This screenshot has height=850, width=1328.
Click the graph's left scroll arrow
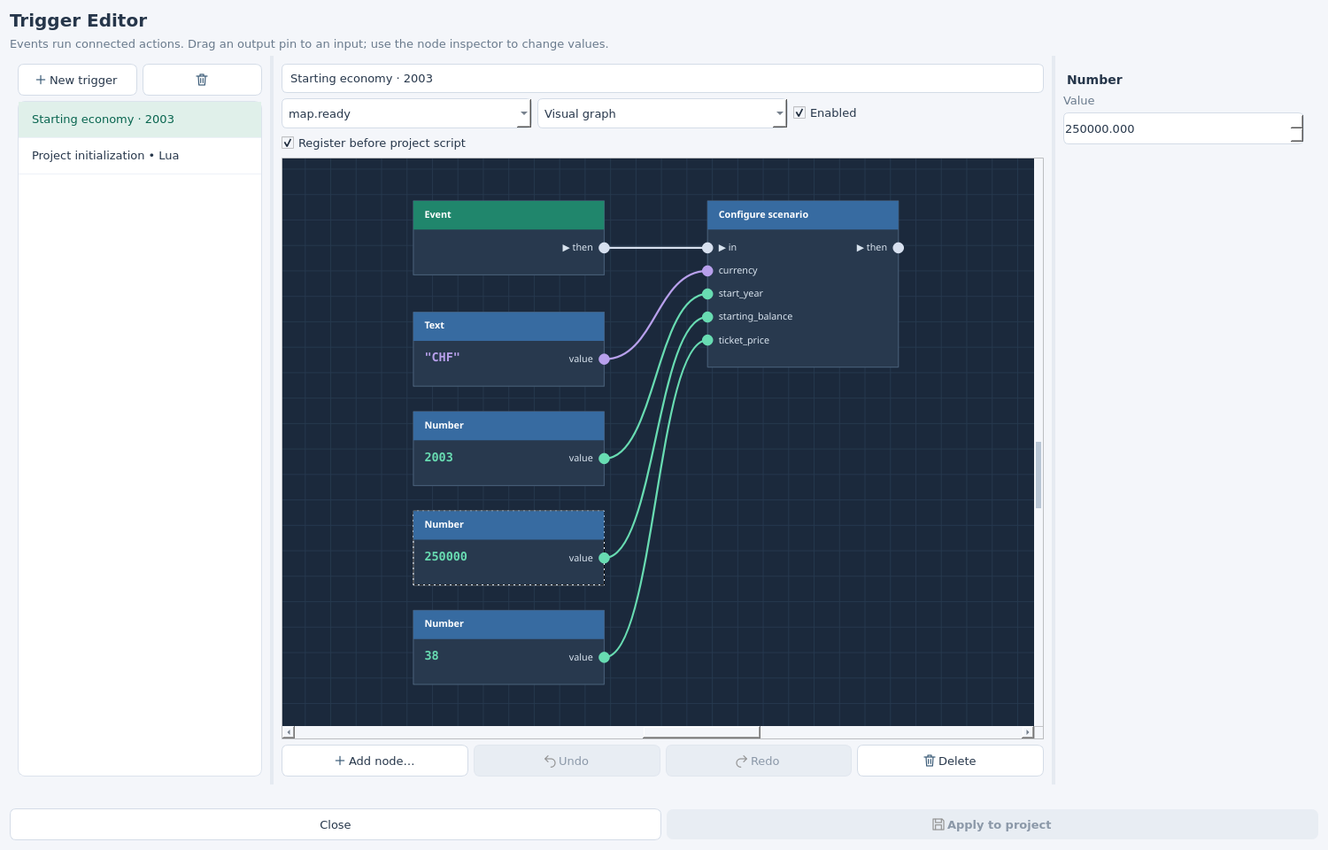(x=288, y=732)
